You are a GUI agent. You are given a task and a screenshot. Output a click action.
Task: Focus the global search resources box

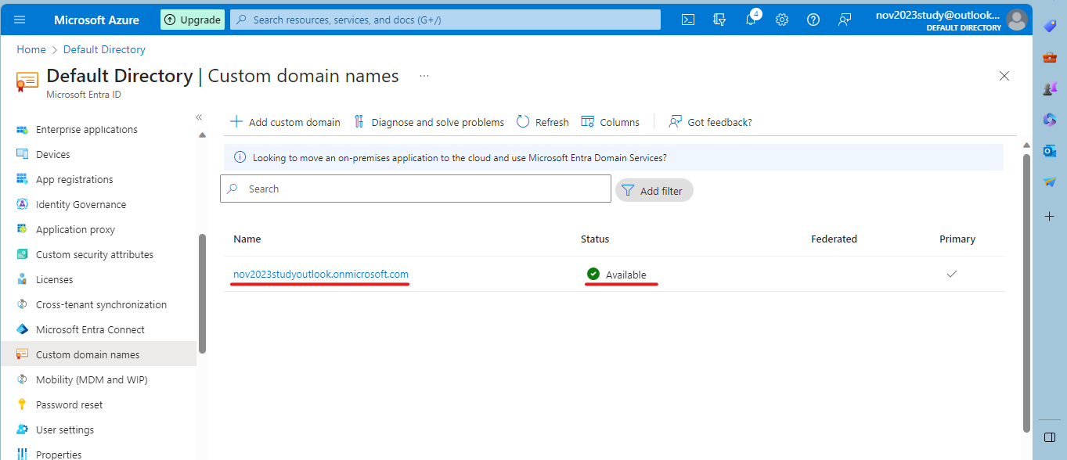point(445,20)
